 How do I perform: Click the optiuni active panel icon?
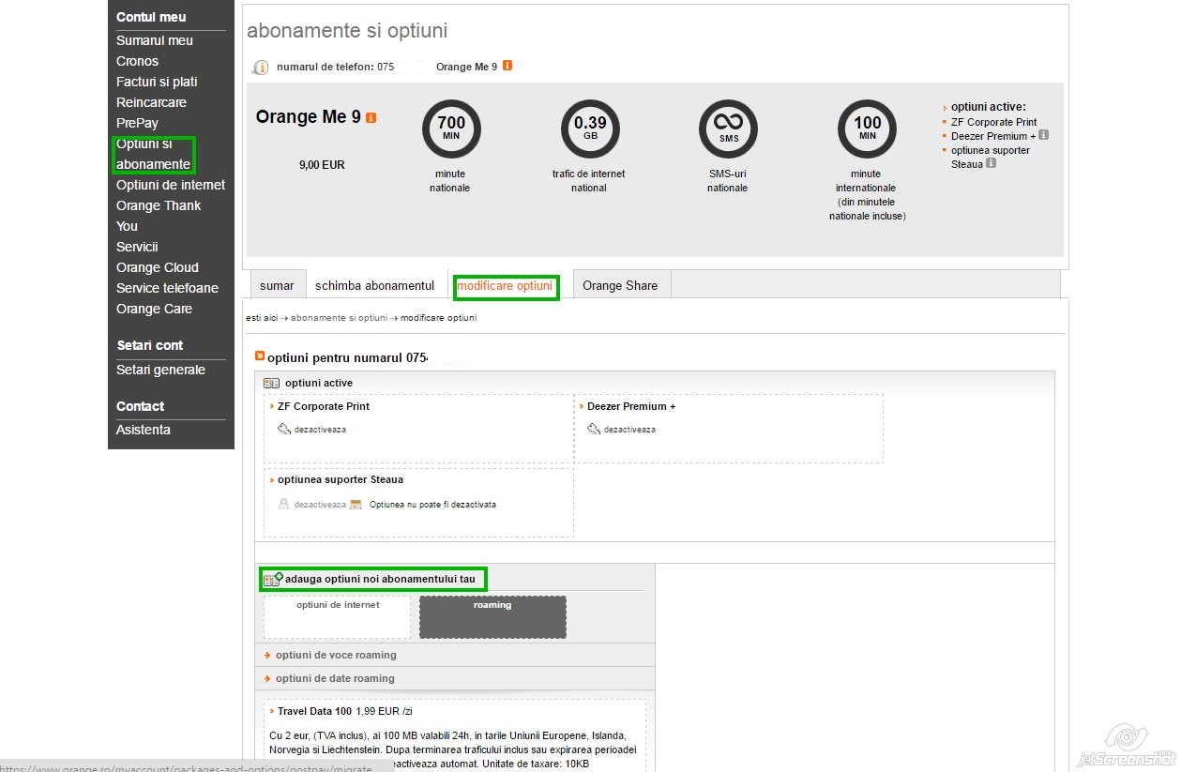coord(271,383)
